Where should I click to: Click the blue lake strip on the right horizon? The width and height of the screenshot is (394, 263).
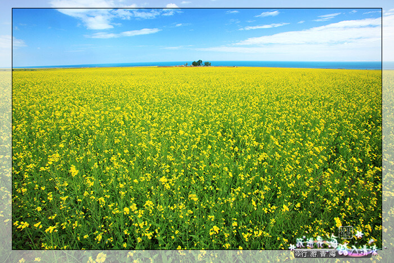tap(315, 65)
